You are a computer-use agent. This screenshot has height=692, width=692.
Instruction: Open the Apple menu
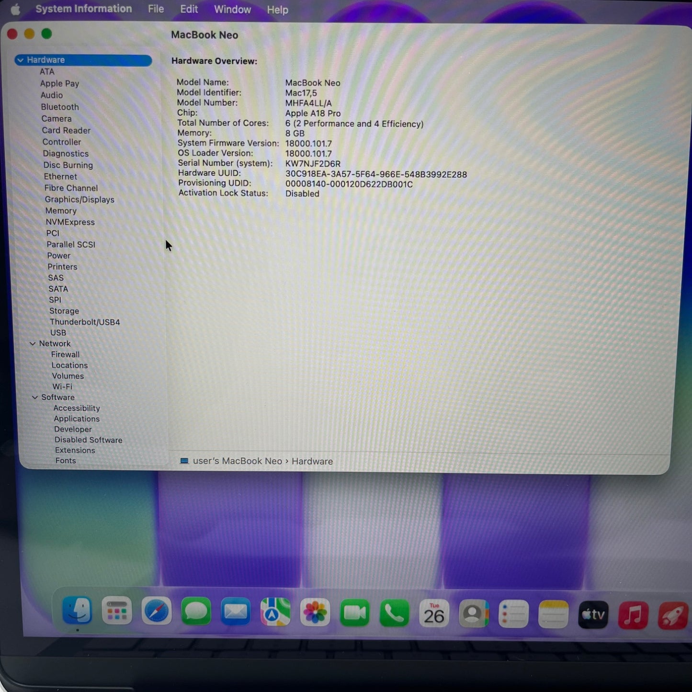pyautogui.click(x=15, y=9)
